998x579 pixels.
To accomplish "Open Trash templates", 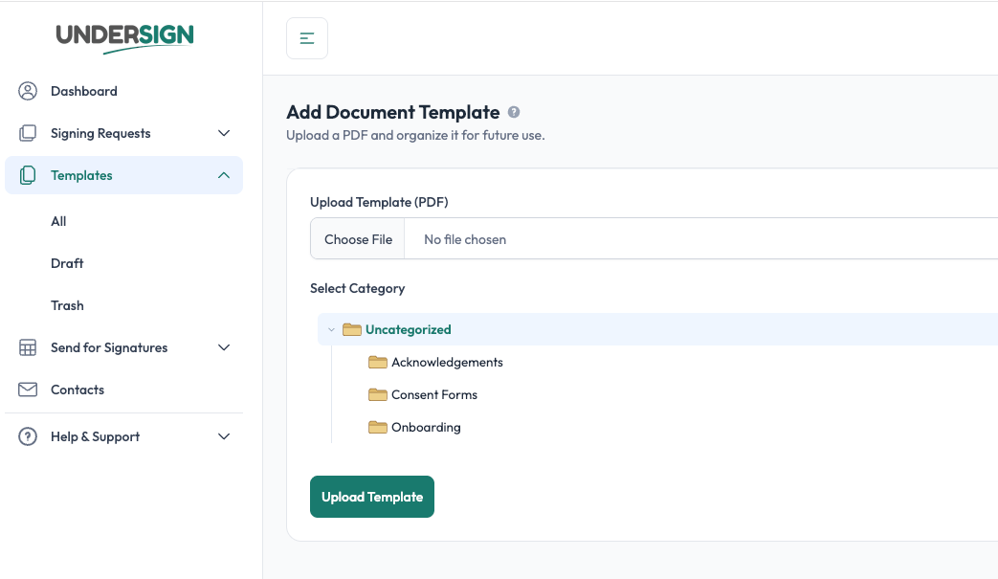I will coord(67,305).
